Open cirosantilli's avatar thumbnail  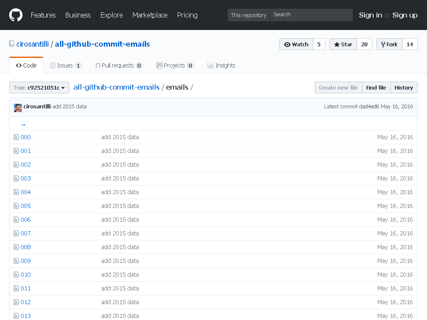point(18,108)
